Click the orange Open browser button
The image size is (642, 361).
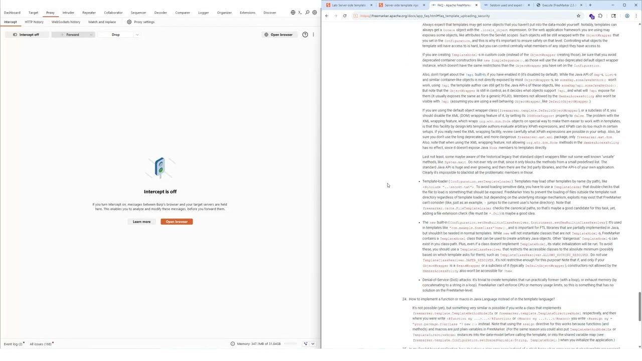(177, 222)
